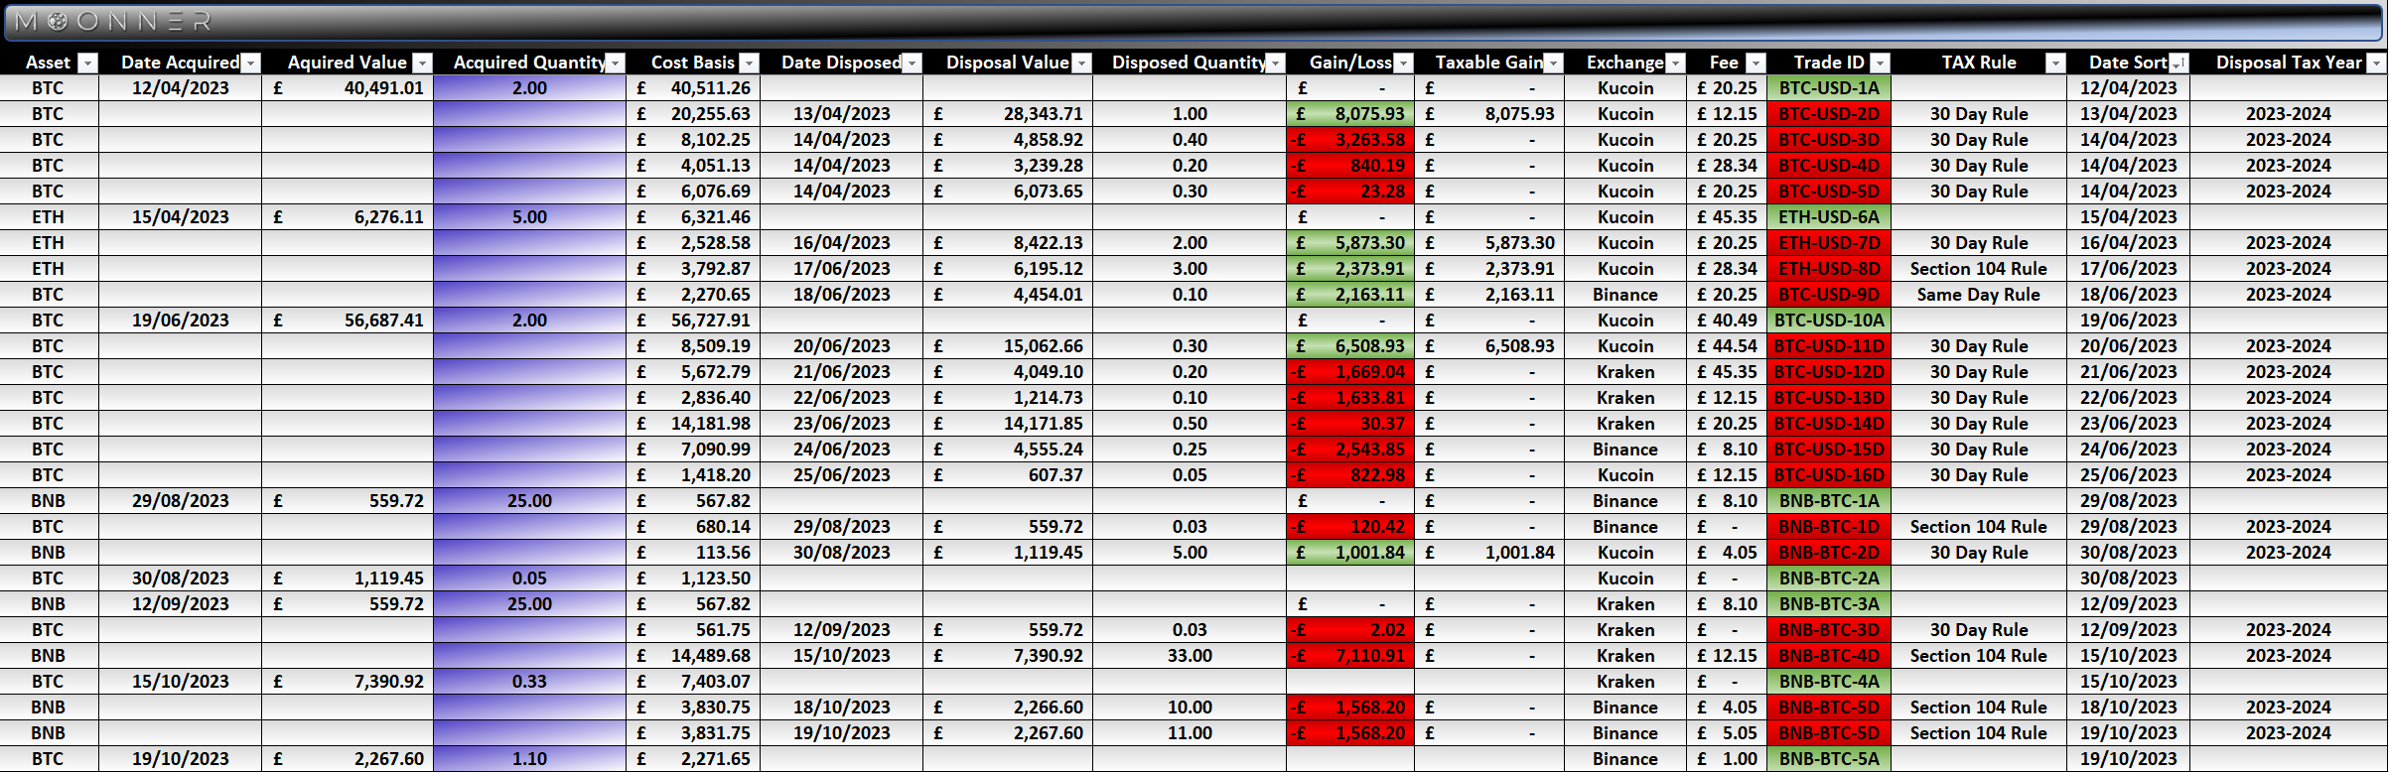
Task: Open the Date Acquired filter dropdown
Action: click(250, 64)
